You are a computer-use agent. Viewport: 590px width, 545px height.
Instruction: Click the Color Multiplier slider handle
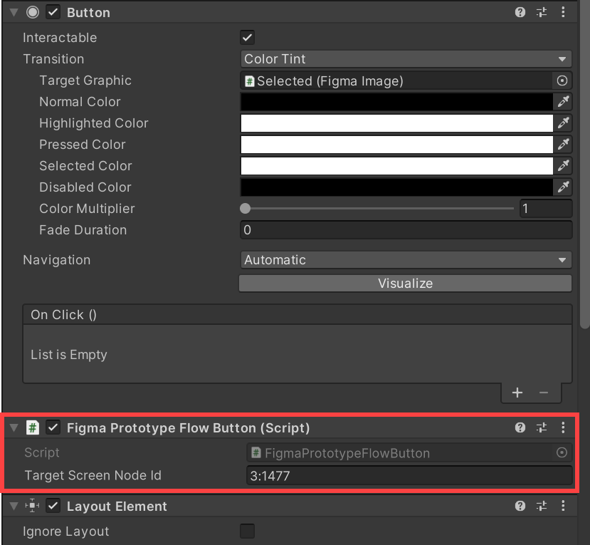click(245, 208)
